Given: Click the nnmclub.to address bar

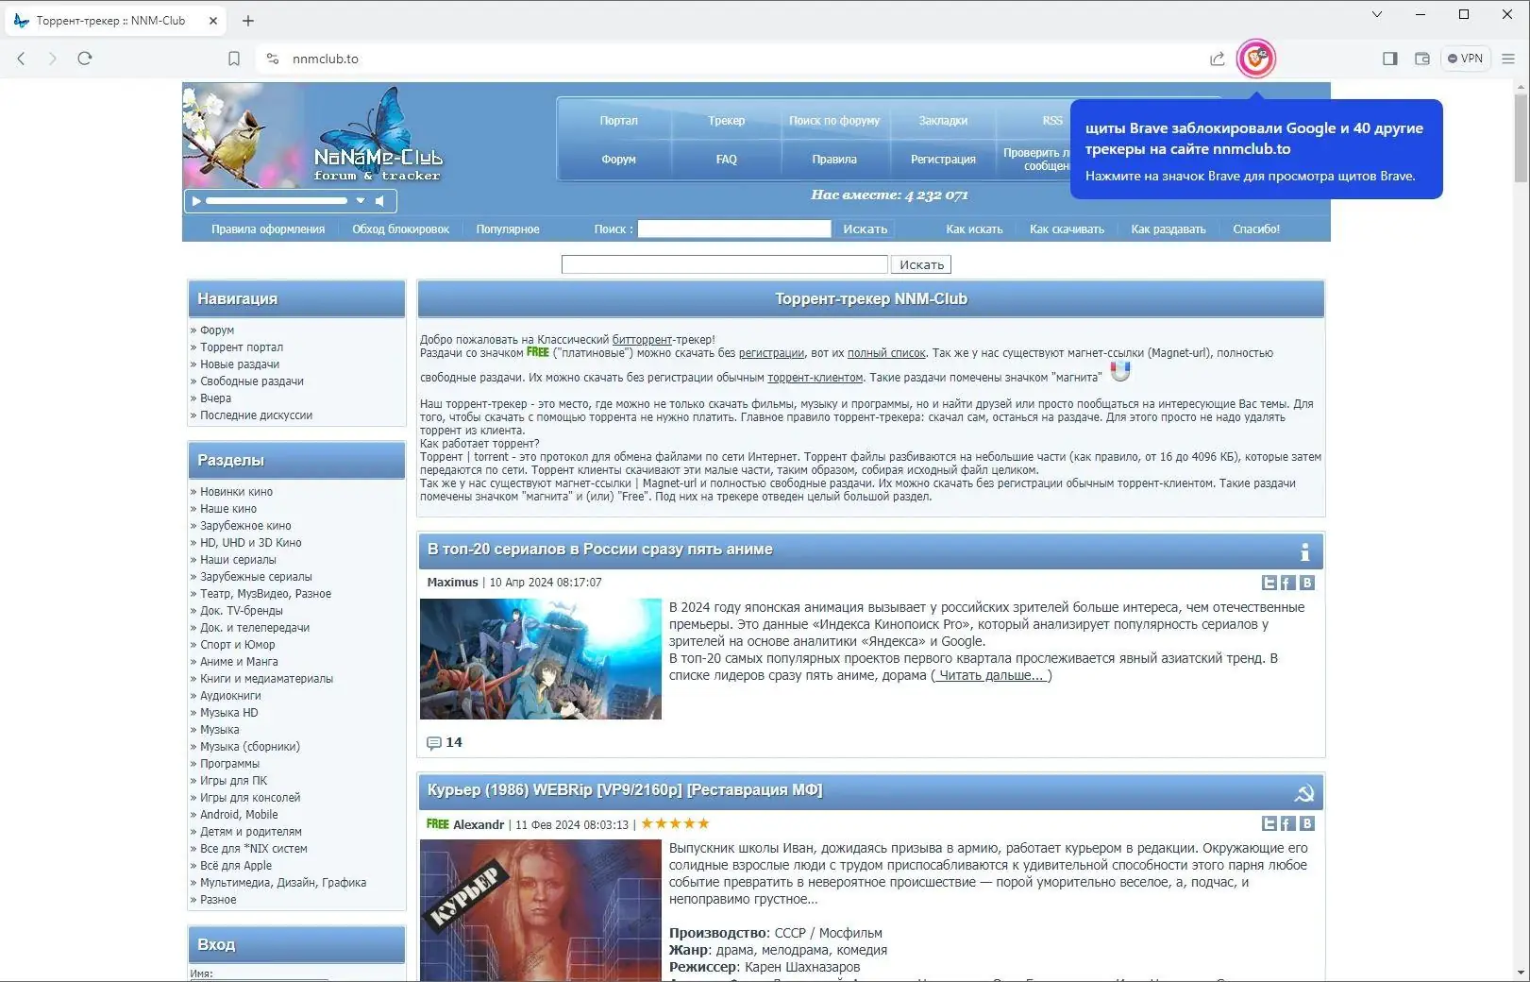Looking at the screenshot, I should (x=736, y=59).
